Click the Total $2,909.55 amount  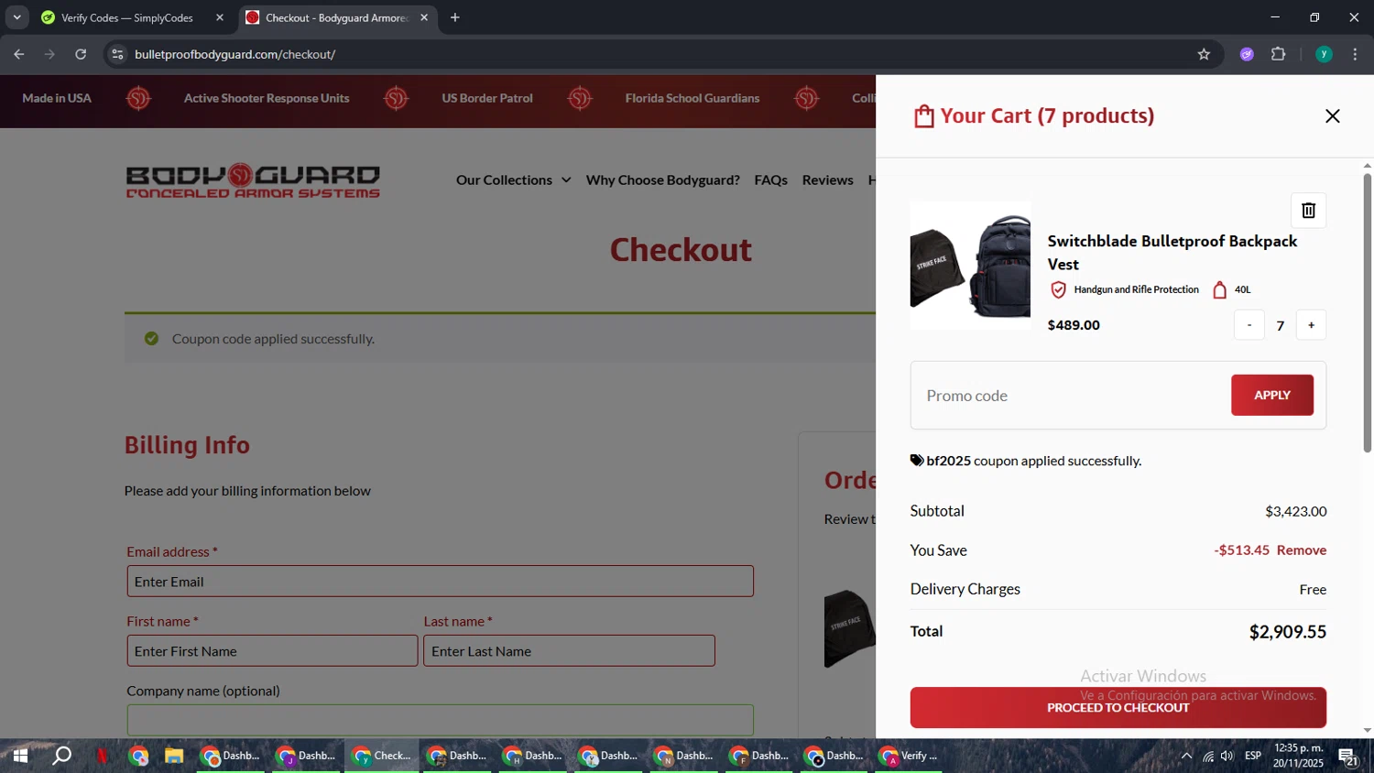coord(1287,632)
